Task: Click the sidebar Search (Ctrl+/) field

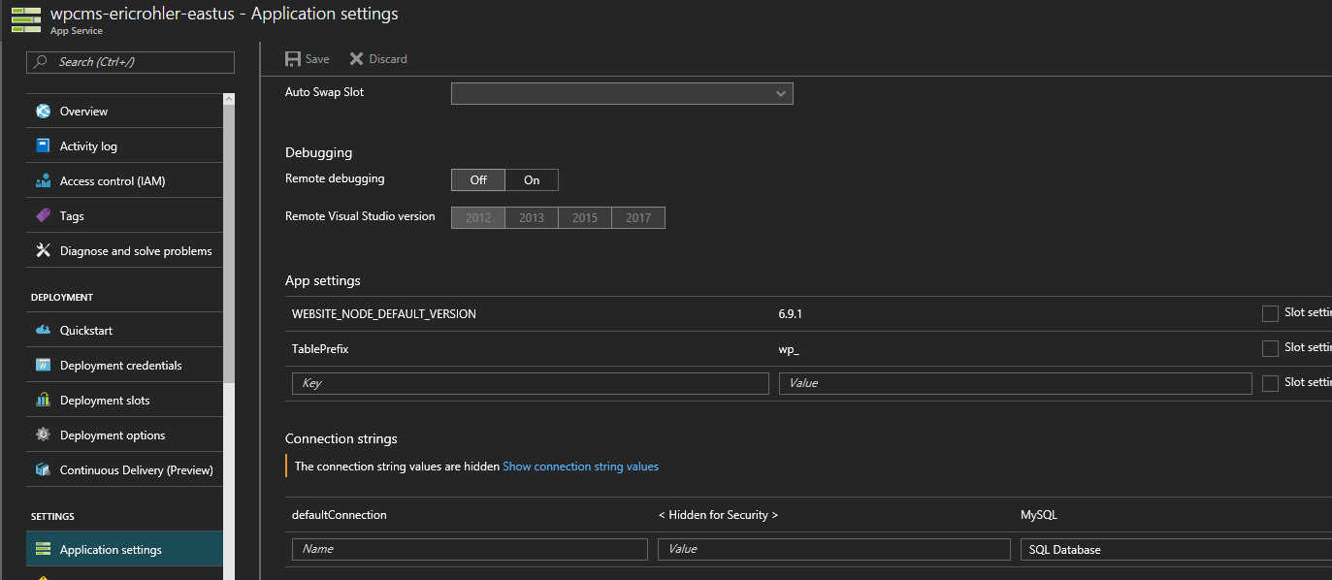Action: 130,62
